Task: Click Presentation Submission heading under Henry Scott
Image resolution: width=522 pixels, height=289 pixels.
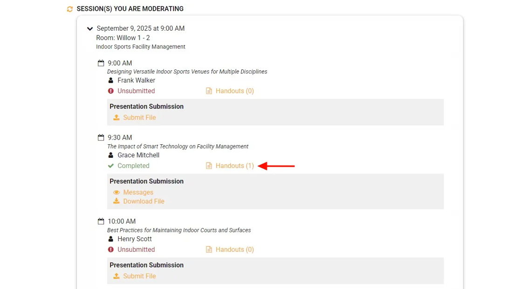Action: click(x=146, y=265)
